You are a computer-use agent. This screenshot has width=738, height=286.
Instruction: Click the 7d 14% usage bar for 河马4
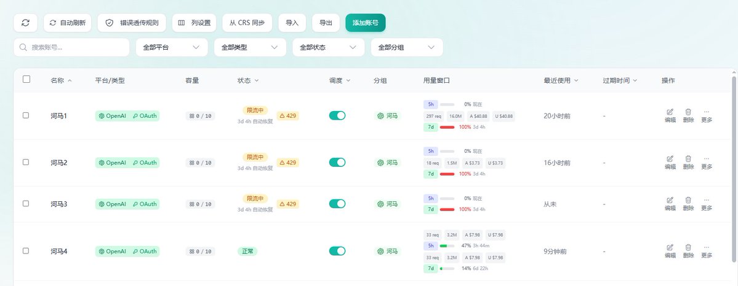click(x=447, y=269)
